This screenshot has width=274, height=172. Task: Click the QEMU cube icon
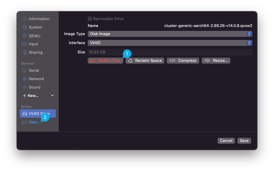point(25,36)
